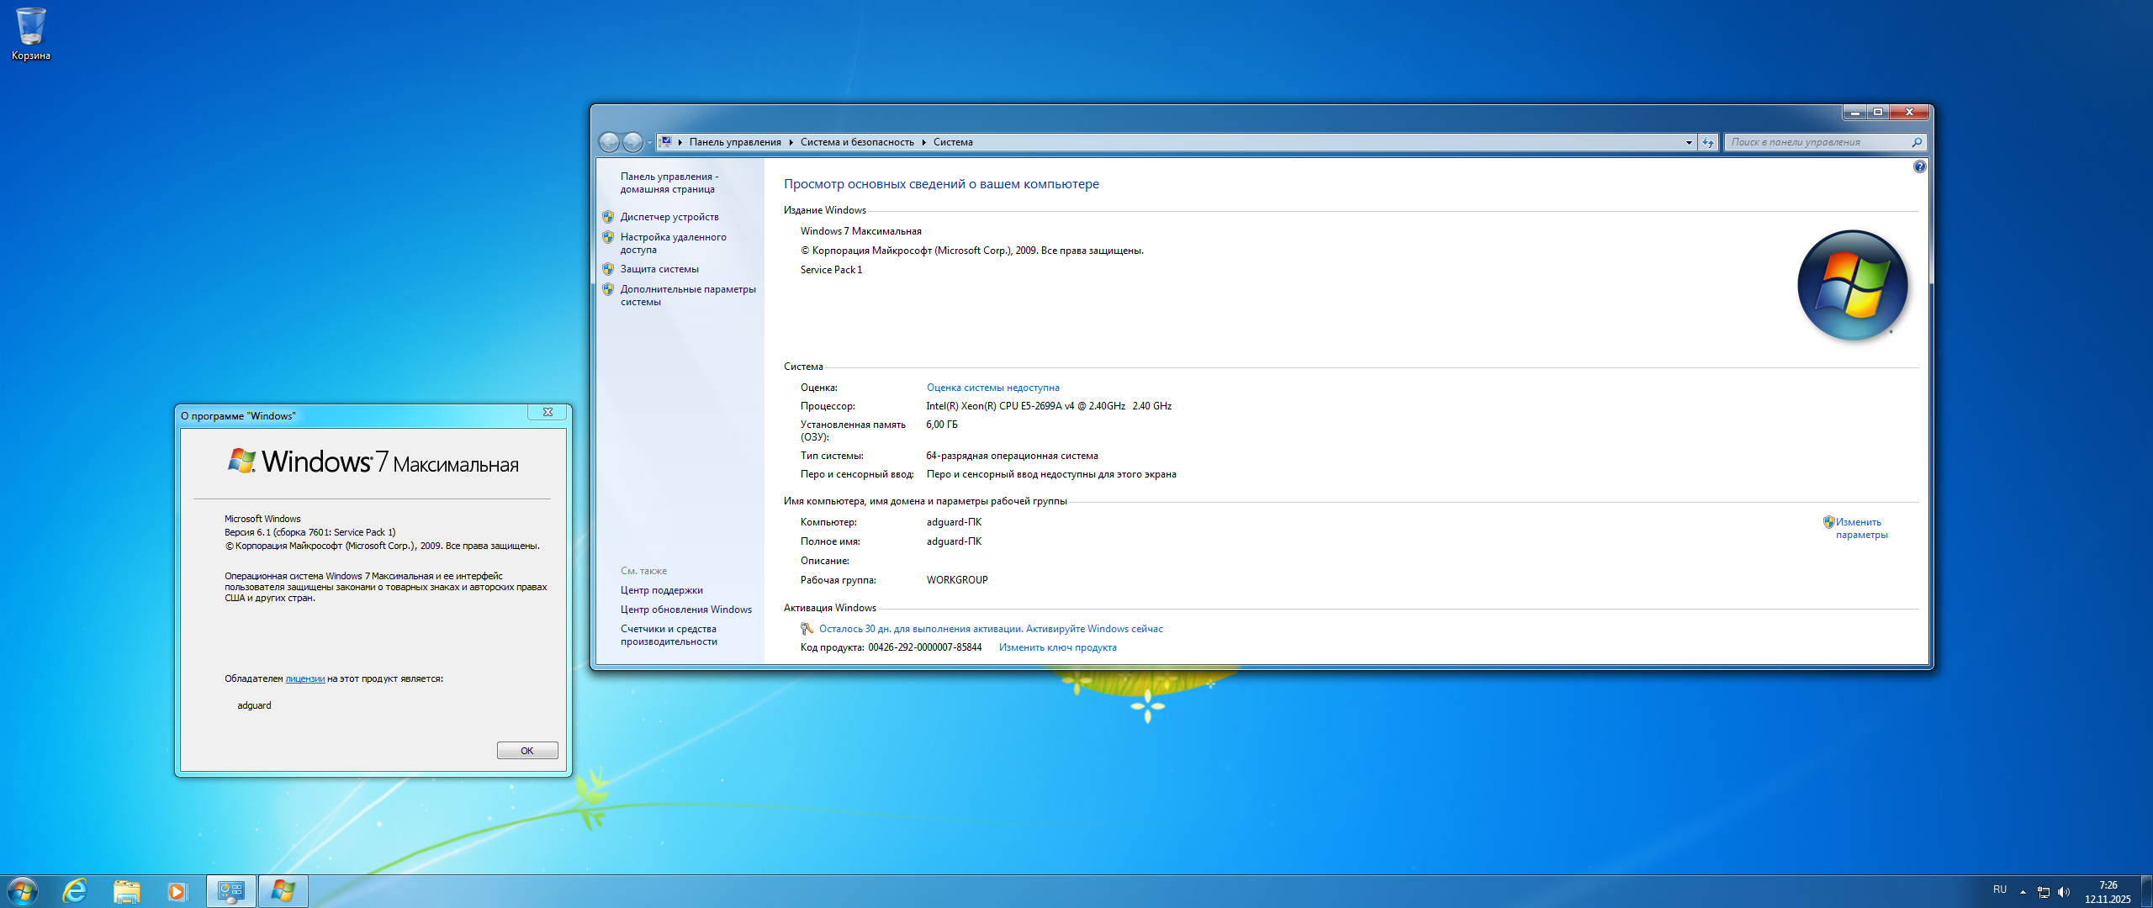Click Система и безопасность breadcrumb

coord(856,142)
